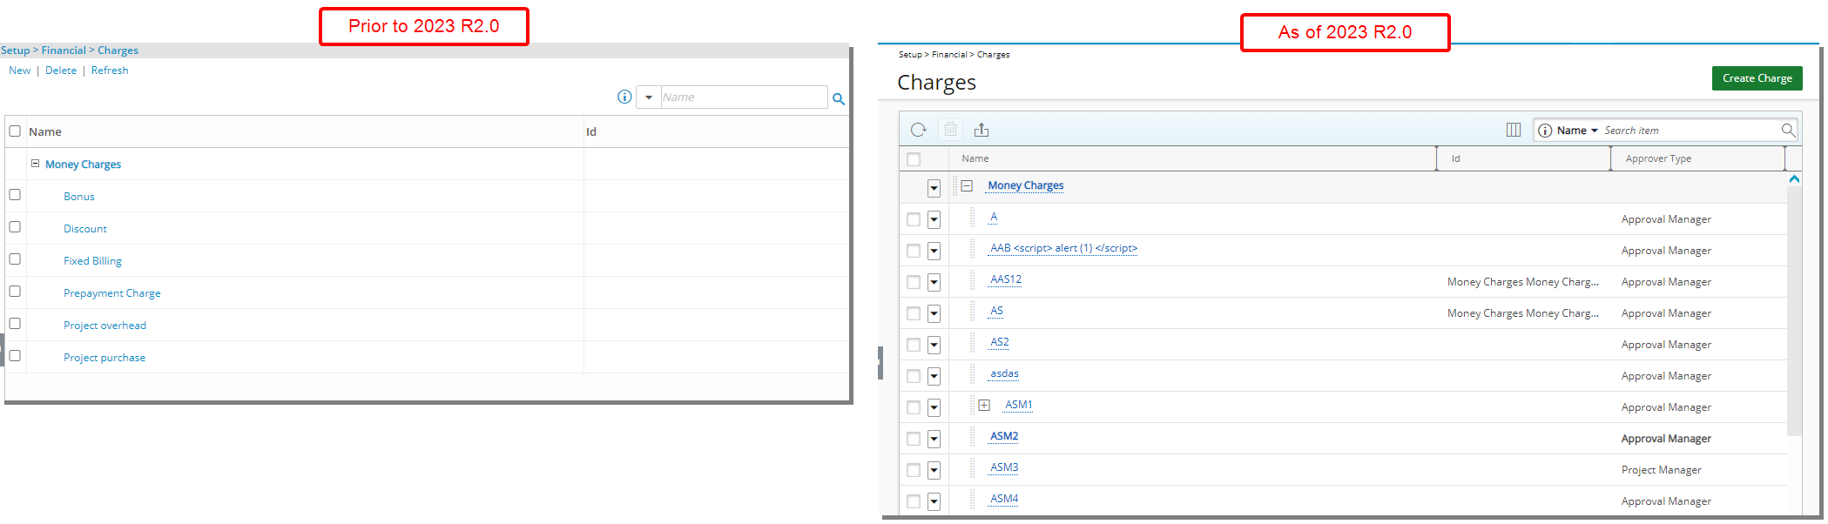
Task: Open the column chooser icon beside the search box
Action: coord(1514,130)
